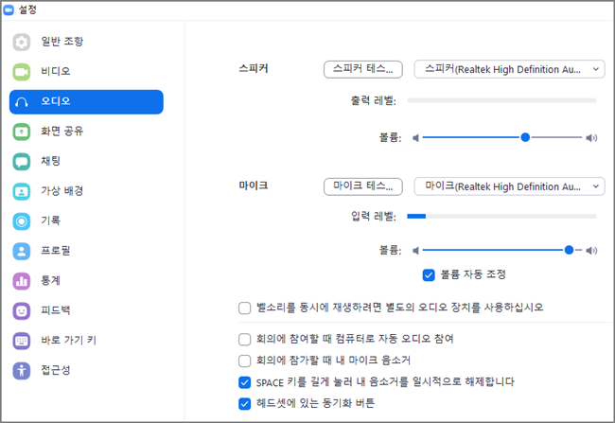Click the 입력 레벨 meter bar
Viewport: 615px width, 423px height.
click(502, 216)
